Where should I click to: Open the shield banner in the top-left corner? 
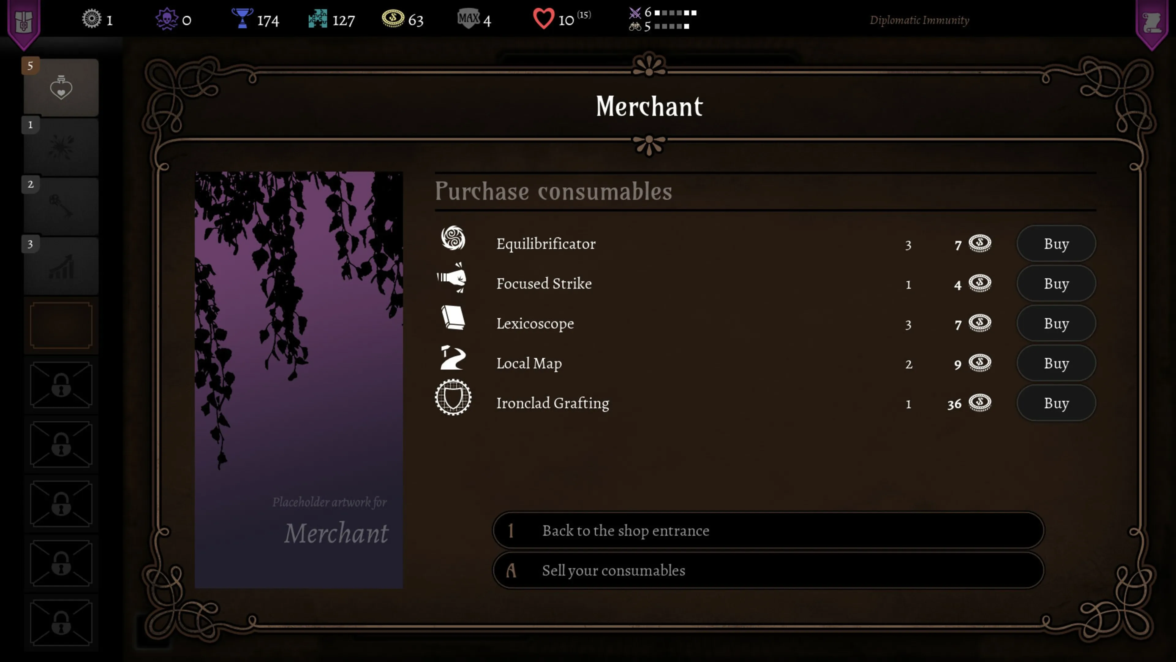(x=24, y=23)
